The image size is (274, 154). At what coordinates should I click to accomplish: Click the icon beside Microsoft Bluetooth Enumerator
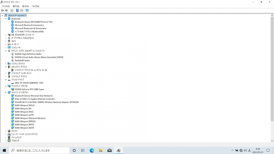pos(12,25)
